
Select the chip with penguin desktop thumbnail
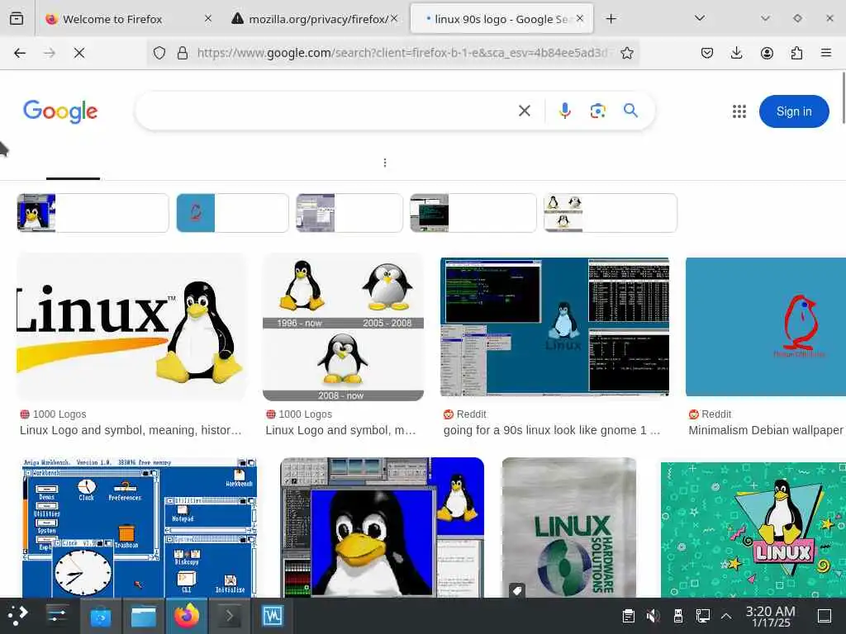tap(93, 213)
